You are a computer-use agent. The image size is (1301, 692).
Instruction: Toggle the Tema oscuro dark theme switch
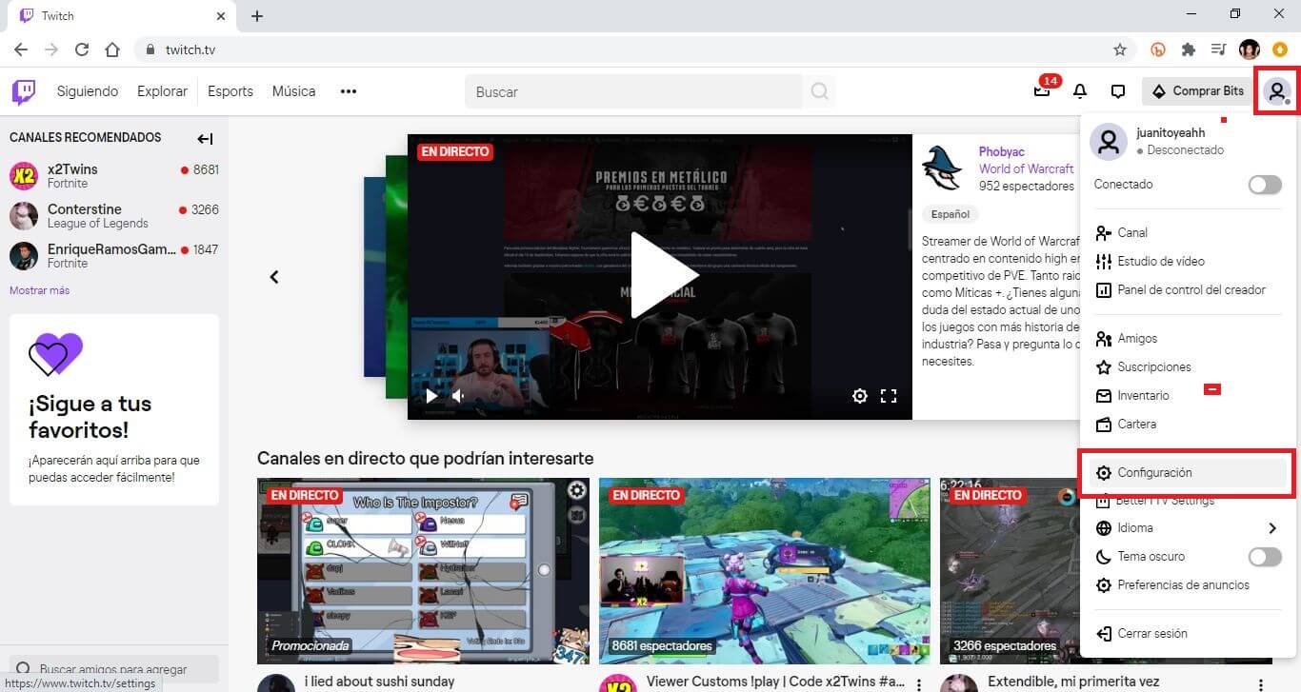pos(1265,557)
